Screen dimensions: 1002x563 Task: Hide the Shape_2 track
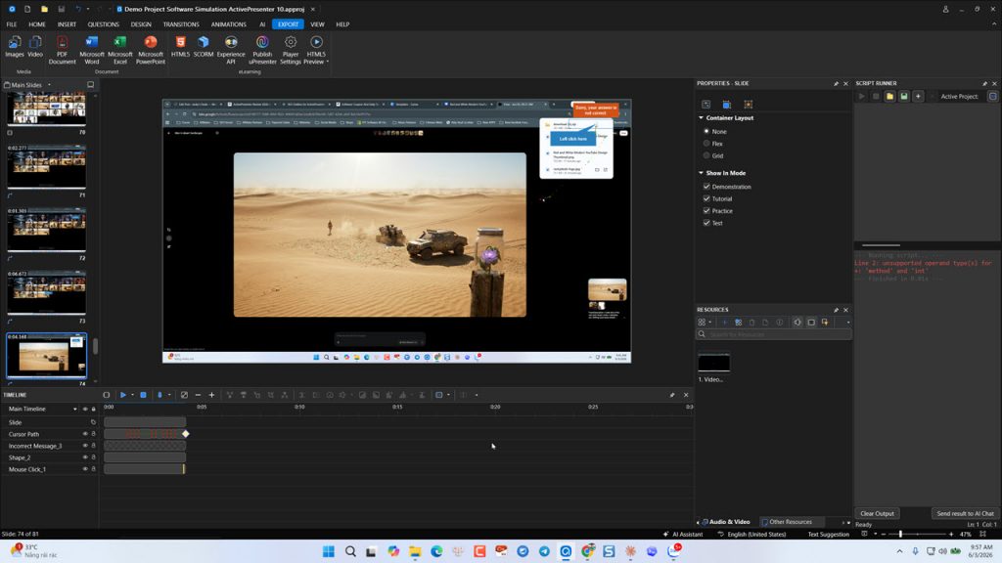(85, 457)
